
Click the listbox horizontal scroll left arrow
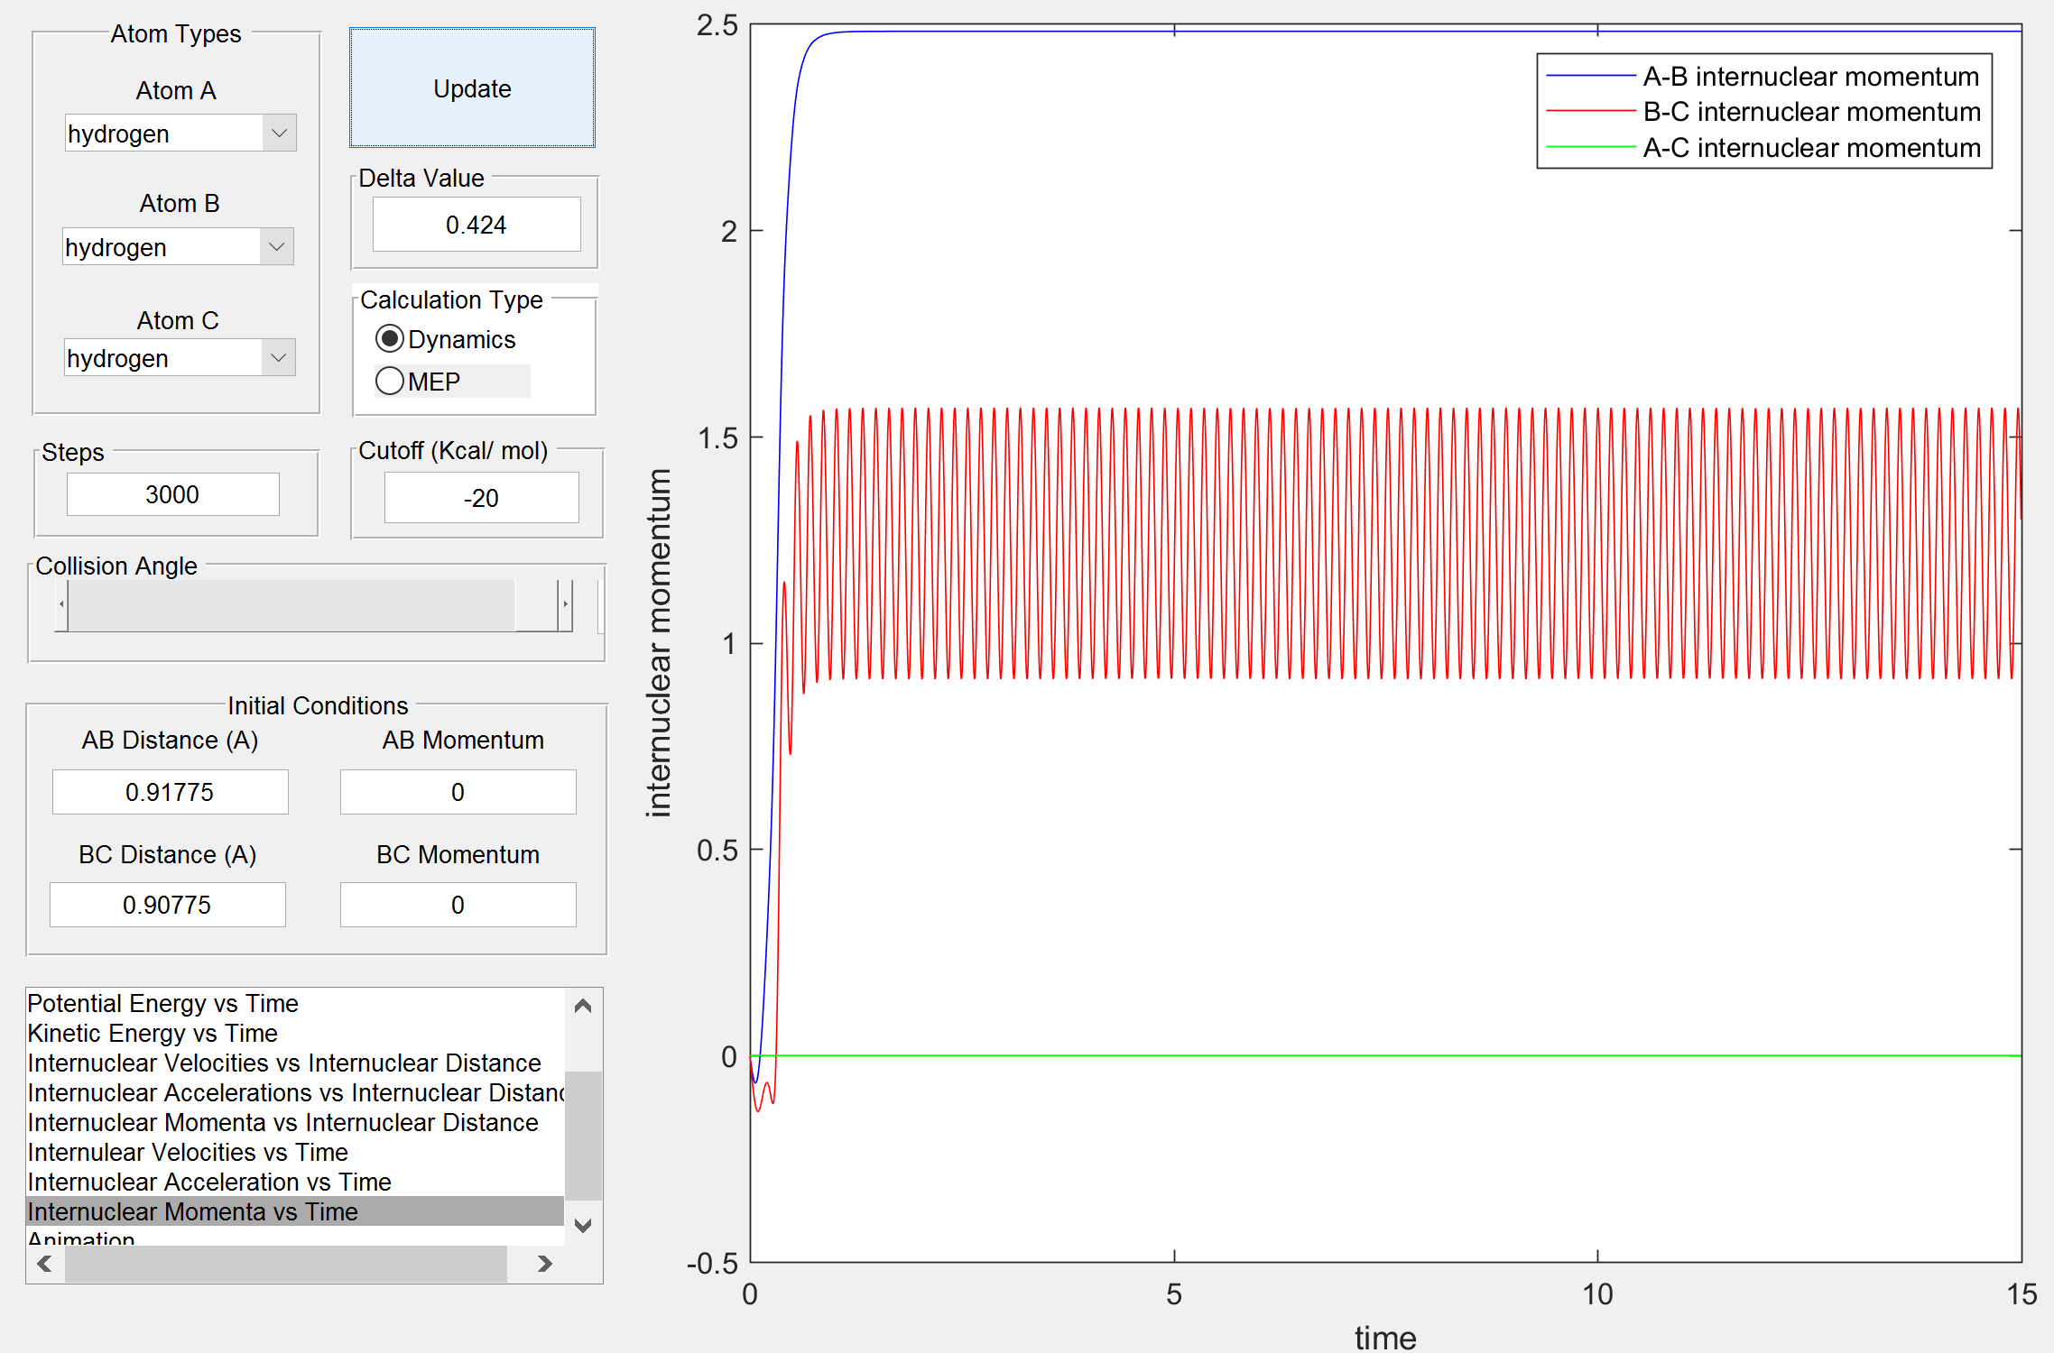click(x=44, y=1264)
